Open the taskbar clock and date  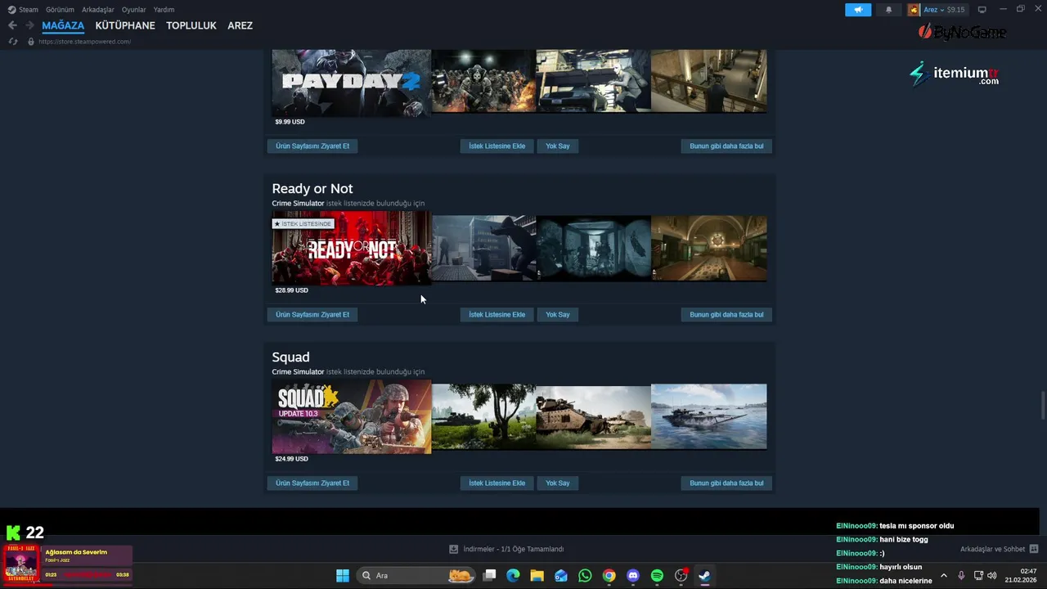(1021, 575)
